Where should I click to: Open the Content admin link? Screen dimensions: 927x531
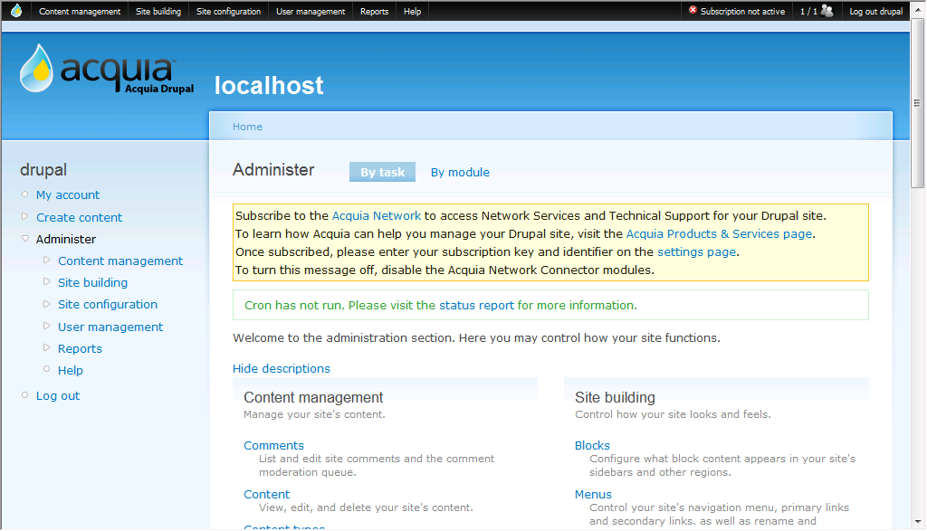point(267,495)
